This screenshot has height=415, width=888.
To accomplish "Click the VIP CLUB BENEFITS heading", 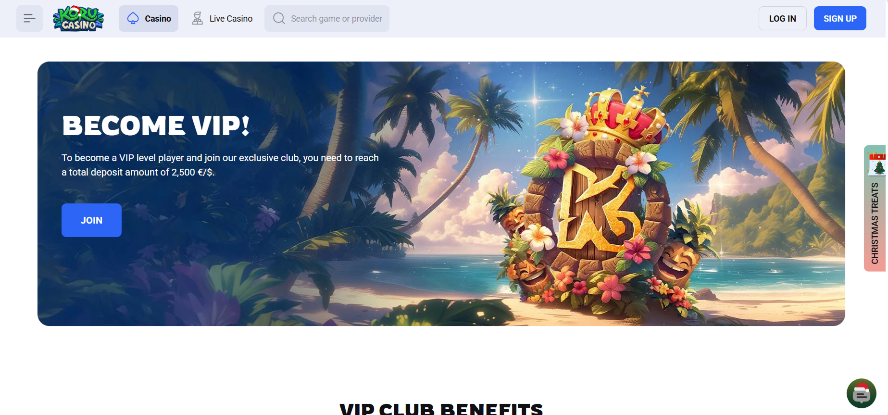I will (x=441, y=409).
